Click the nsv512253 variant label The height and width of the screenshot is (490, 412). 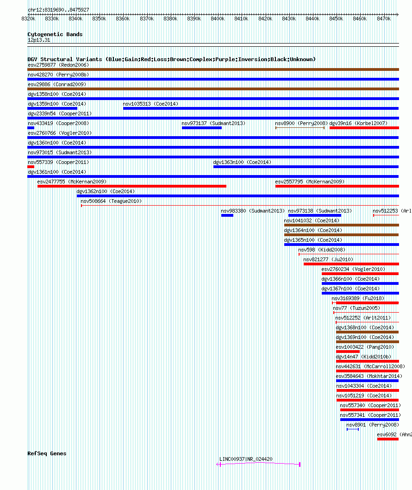click(392, 211)
